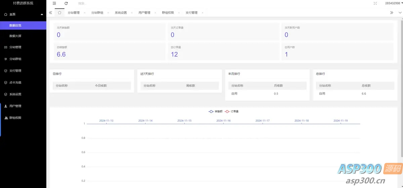Click the refresh icon in top bar
The height and width of the screenshot is (188, 403).
[x=66, y=3]
